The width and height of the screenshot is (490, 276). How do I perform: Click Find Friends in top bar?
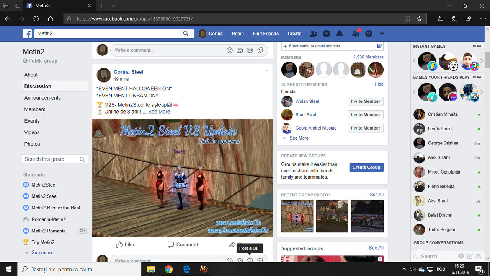(x=266, y=34)
